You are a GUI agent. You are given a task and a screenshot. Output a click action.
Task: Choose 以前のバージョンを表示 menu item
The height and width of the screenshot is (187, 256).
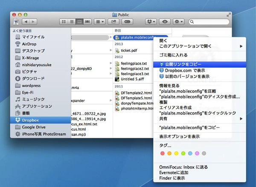(200, 76)
